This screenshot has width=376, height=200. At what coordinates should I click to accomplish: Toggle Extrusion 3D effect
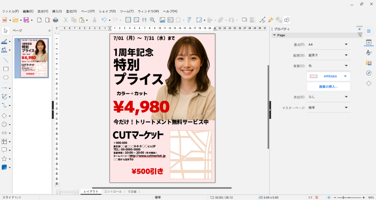[279, 20]
